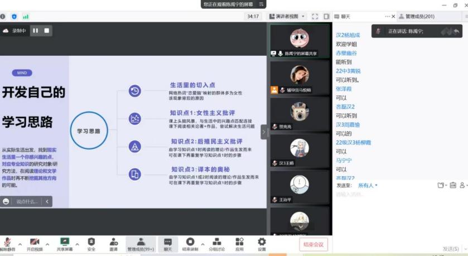Open the emoji reaction smiley icon

pos(6,201)
